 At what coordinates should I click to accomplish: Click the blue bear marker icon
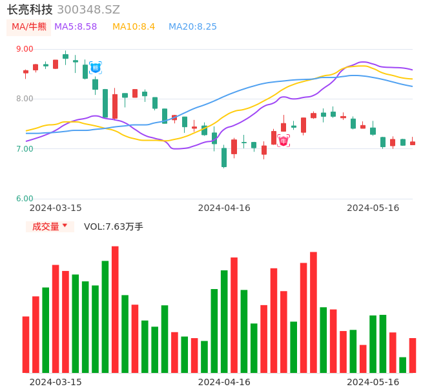tap(96, 68)
